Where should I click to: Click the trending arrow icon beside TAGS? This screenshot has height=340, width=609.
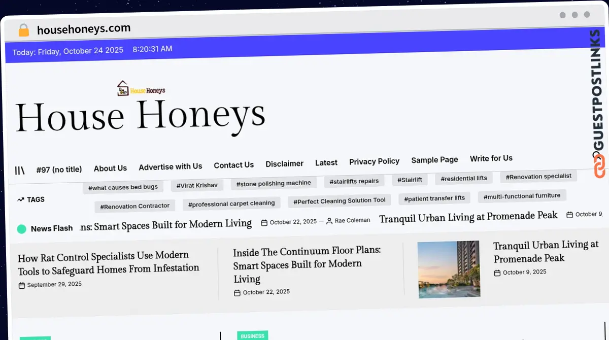(21, 200)
